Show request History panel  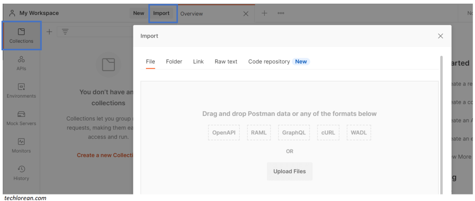tap(21, 173)
